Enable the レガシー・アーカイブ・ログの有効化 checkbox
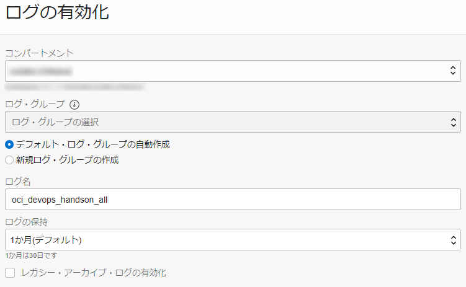 [10, 273]
